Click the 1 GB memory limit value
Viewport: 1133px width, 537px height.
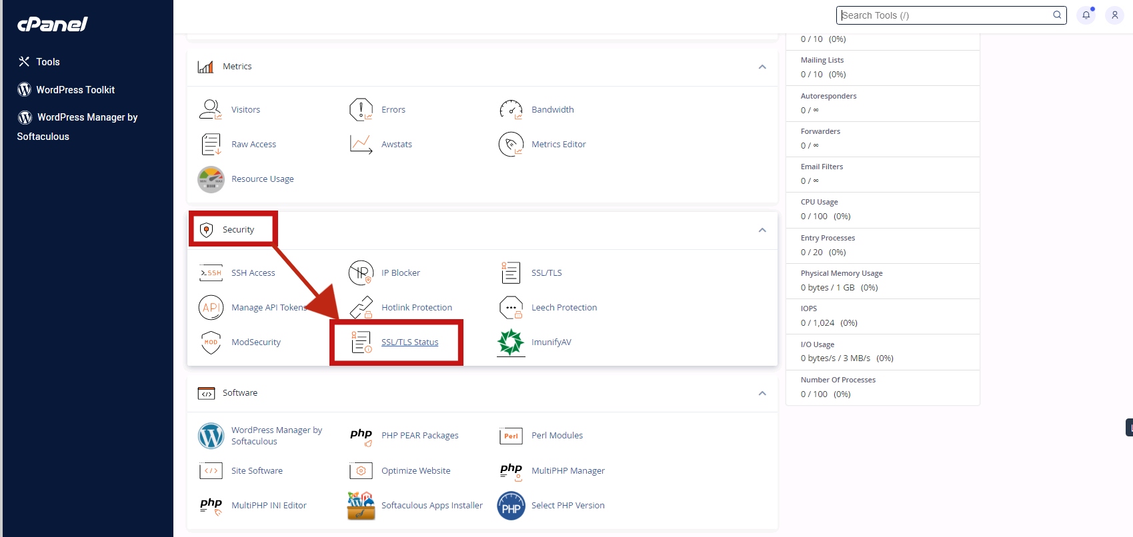[846, 288]
